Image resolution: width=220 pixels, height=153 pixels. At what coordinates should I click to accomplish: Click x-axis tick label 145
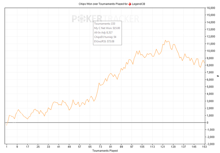tap(194, 147)
